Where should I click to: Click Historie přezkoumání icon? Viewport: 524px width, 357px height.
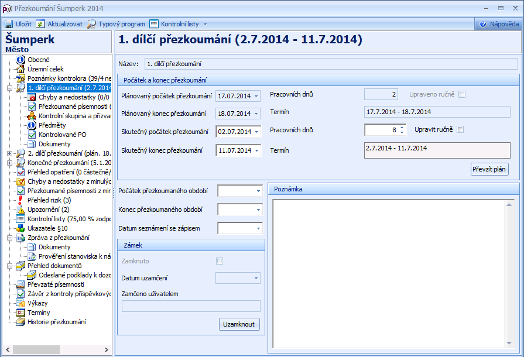click(x=20, y=322)
